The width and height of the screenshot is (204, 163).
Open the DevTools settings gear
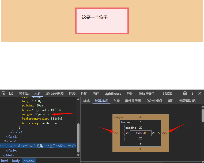tap(185, 93)
